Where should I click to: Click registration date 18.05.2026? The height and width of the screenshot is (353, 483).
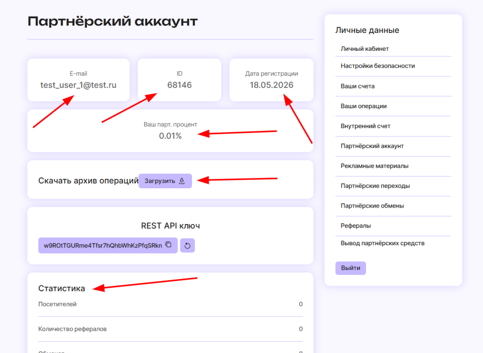[271, 85]
